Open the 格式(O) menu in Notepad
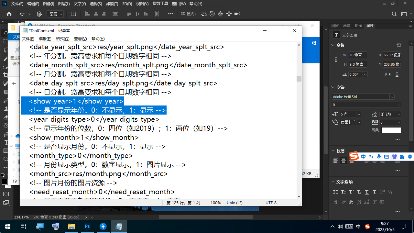This screenshot has width=414, height=233. coord(62,39)
